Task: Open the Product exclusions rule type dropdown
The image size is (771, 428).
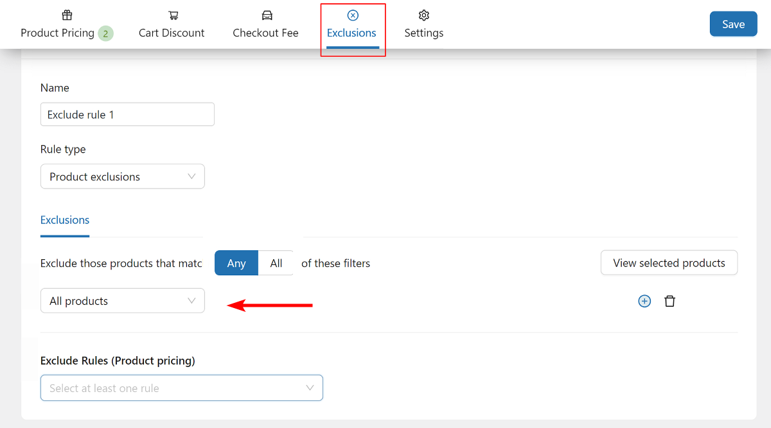Action: click(x=122, y=176)
